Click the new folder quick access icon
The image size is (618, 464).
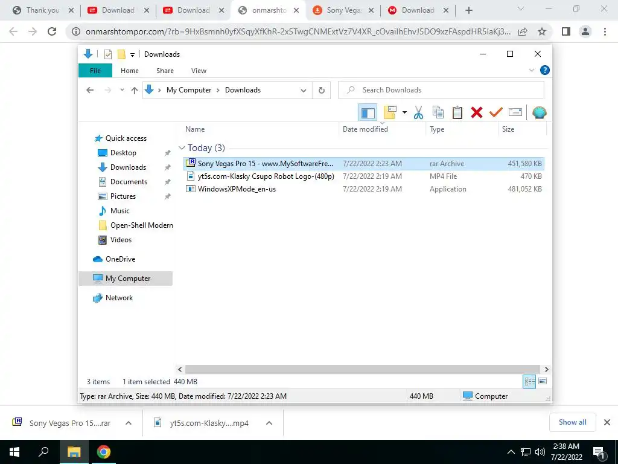[121, 54]
